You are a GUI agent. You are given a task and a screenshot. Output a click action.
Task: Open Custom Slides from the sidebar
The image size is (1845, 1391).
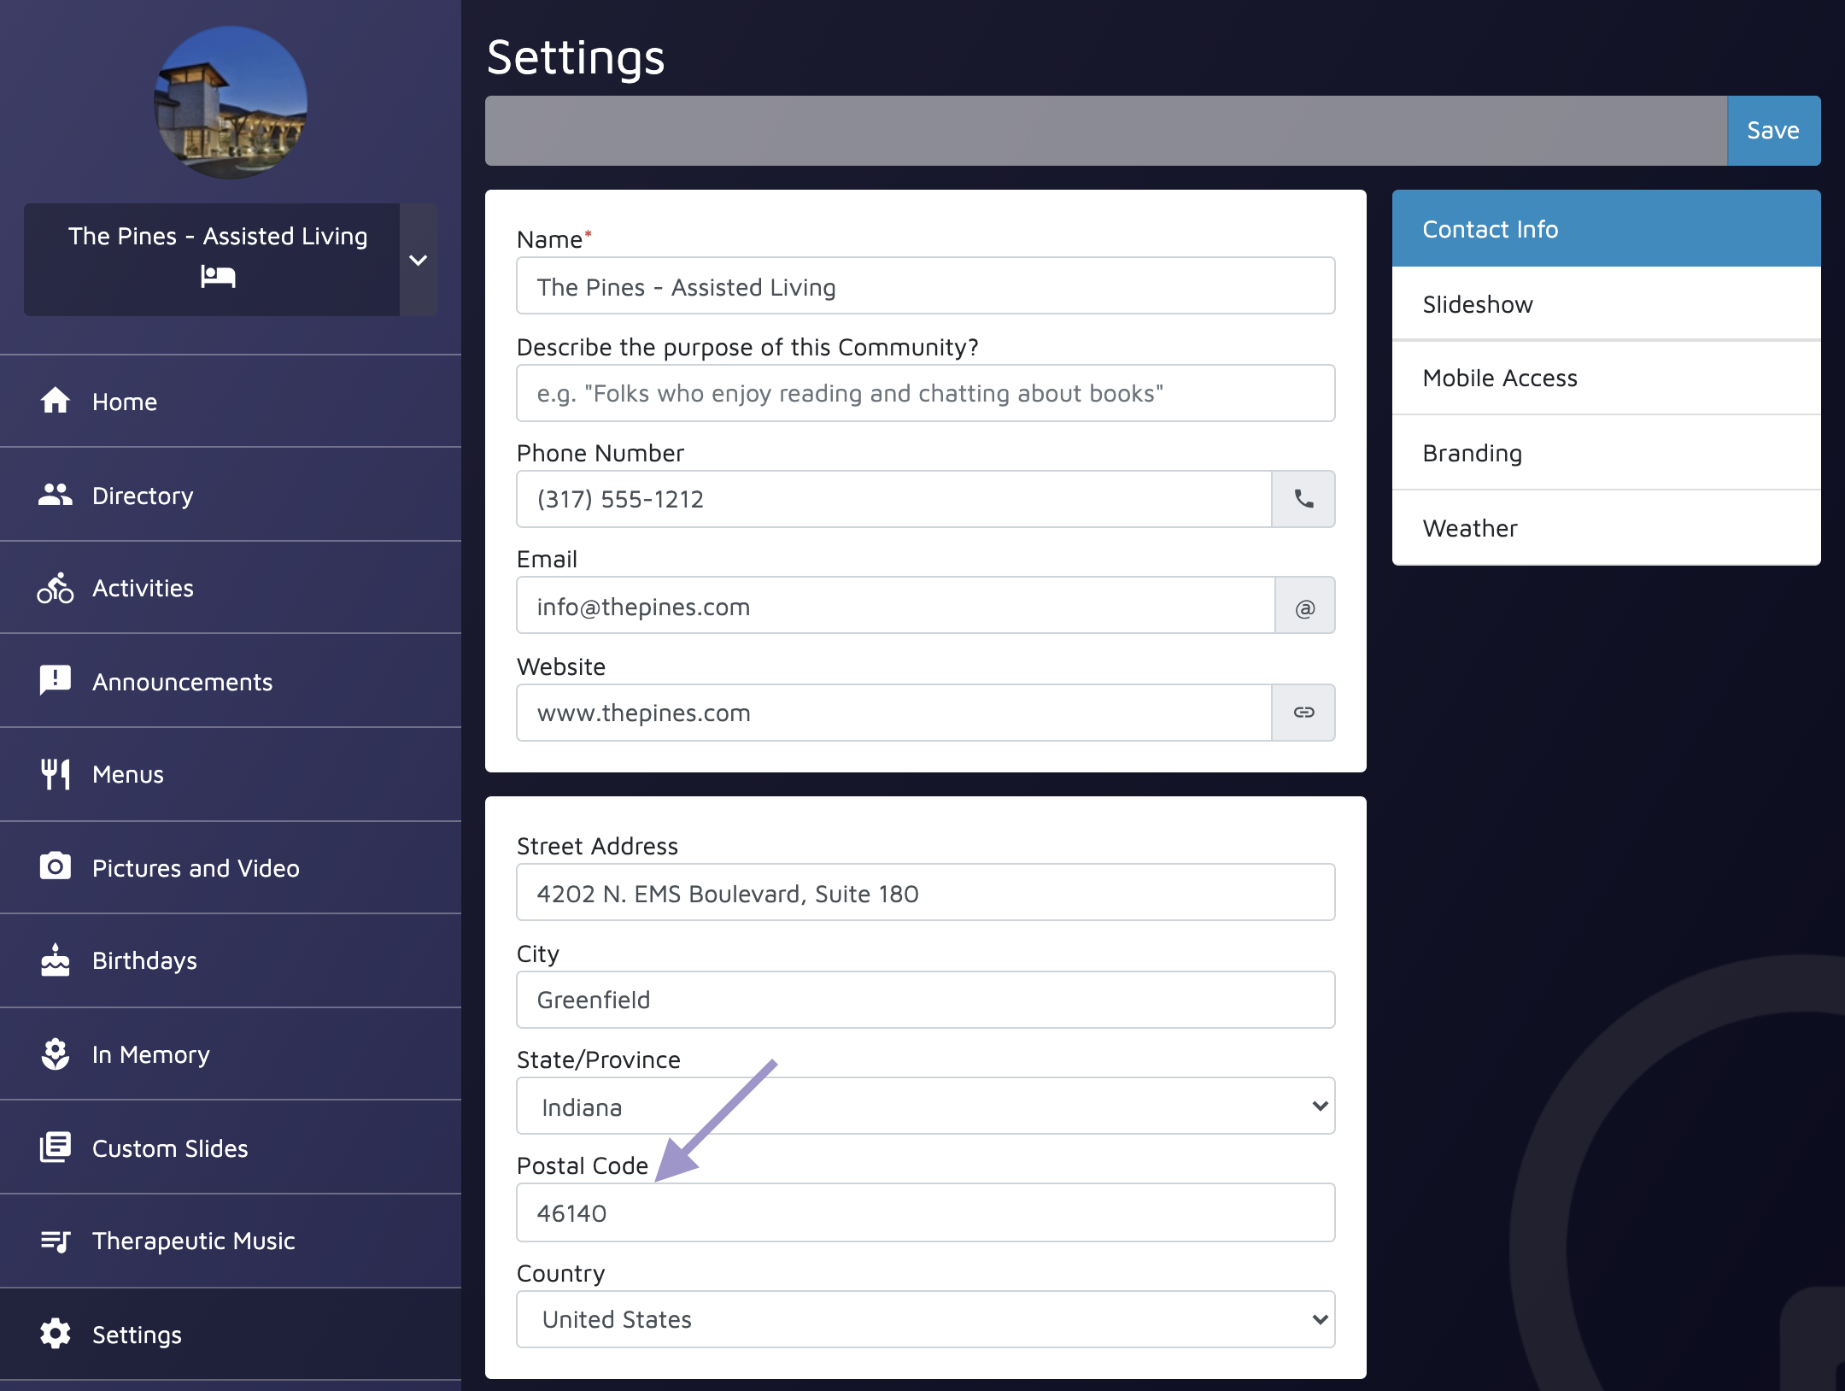pos(231,1147)
